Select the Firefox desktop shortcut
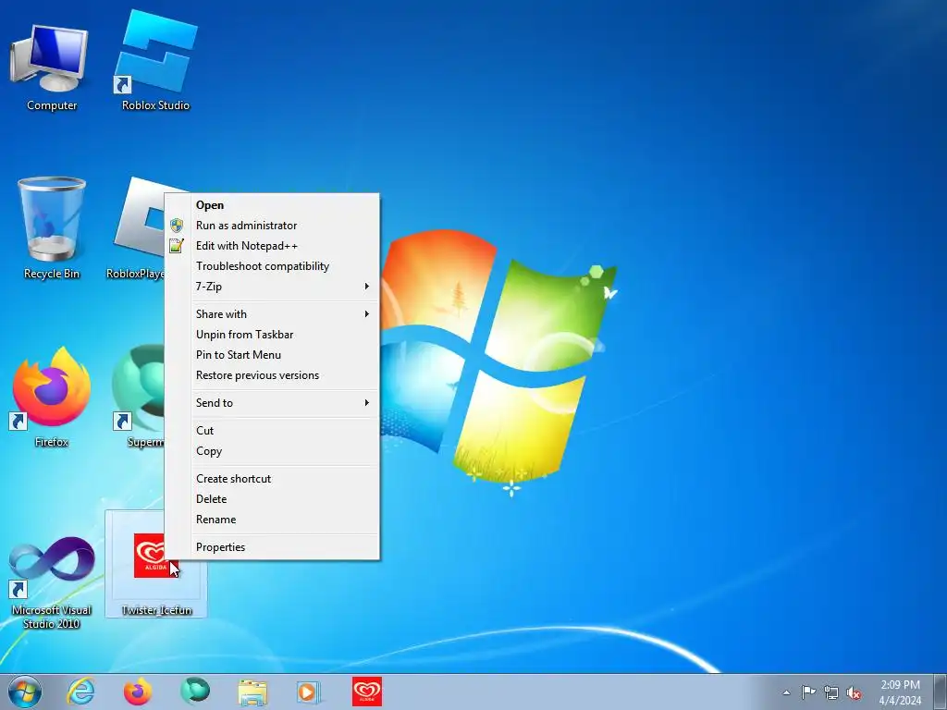The image size is (947, 710). (x=52, y=398)
